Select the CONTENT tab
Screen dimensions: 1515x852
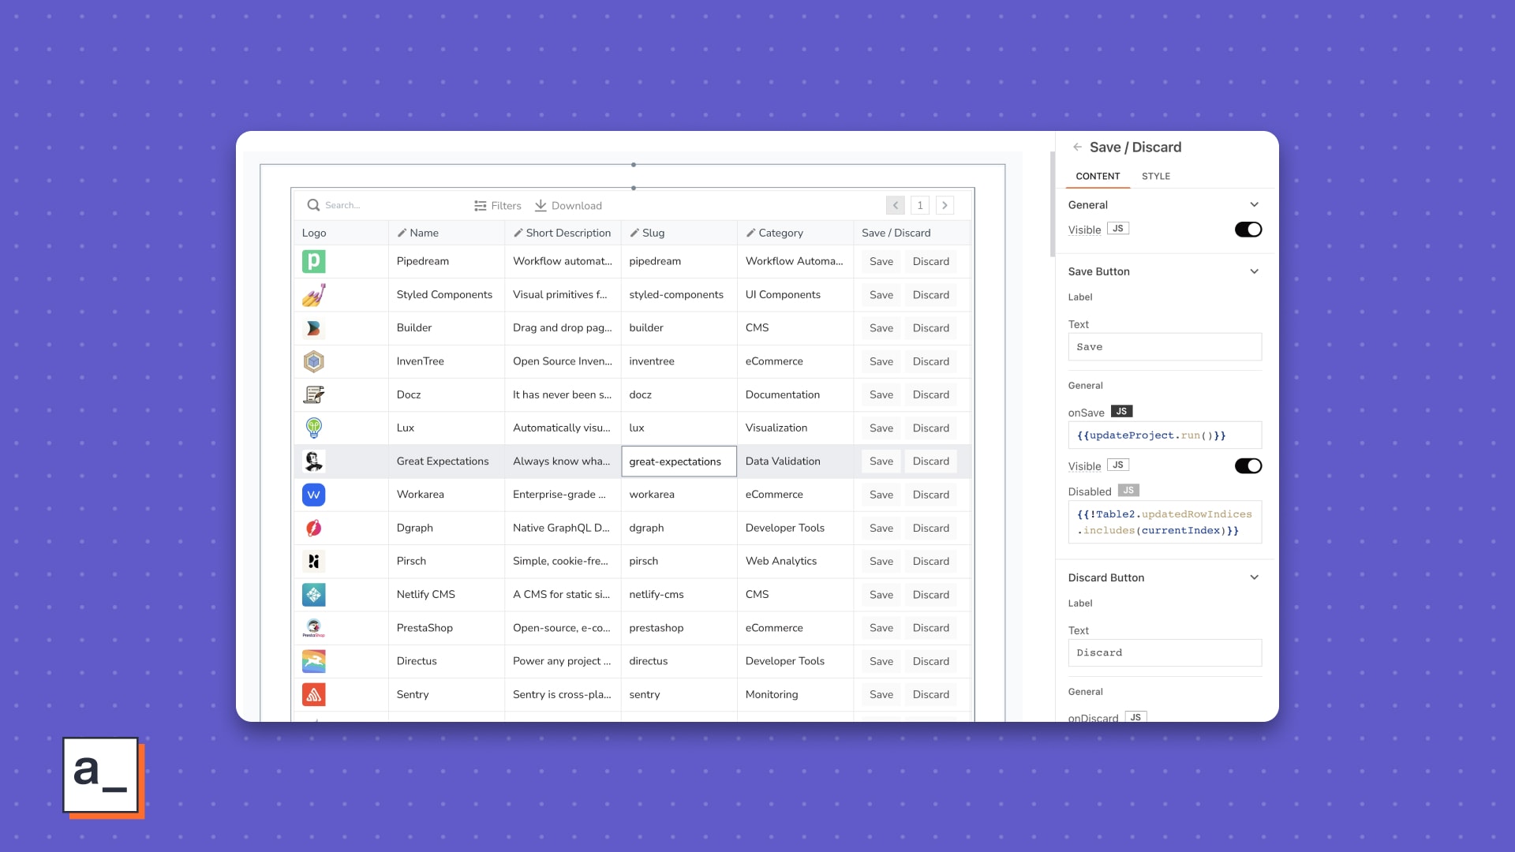(1098, 176)
